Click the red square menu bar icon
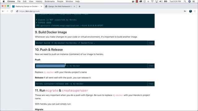Image resolution: width=198 pixels, height=111 pixels. click(137, 1)
